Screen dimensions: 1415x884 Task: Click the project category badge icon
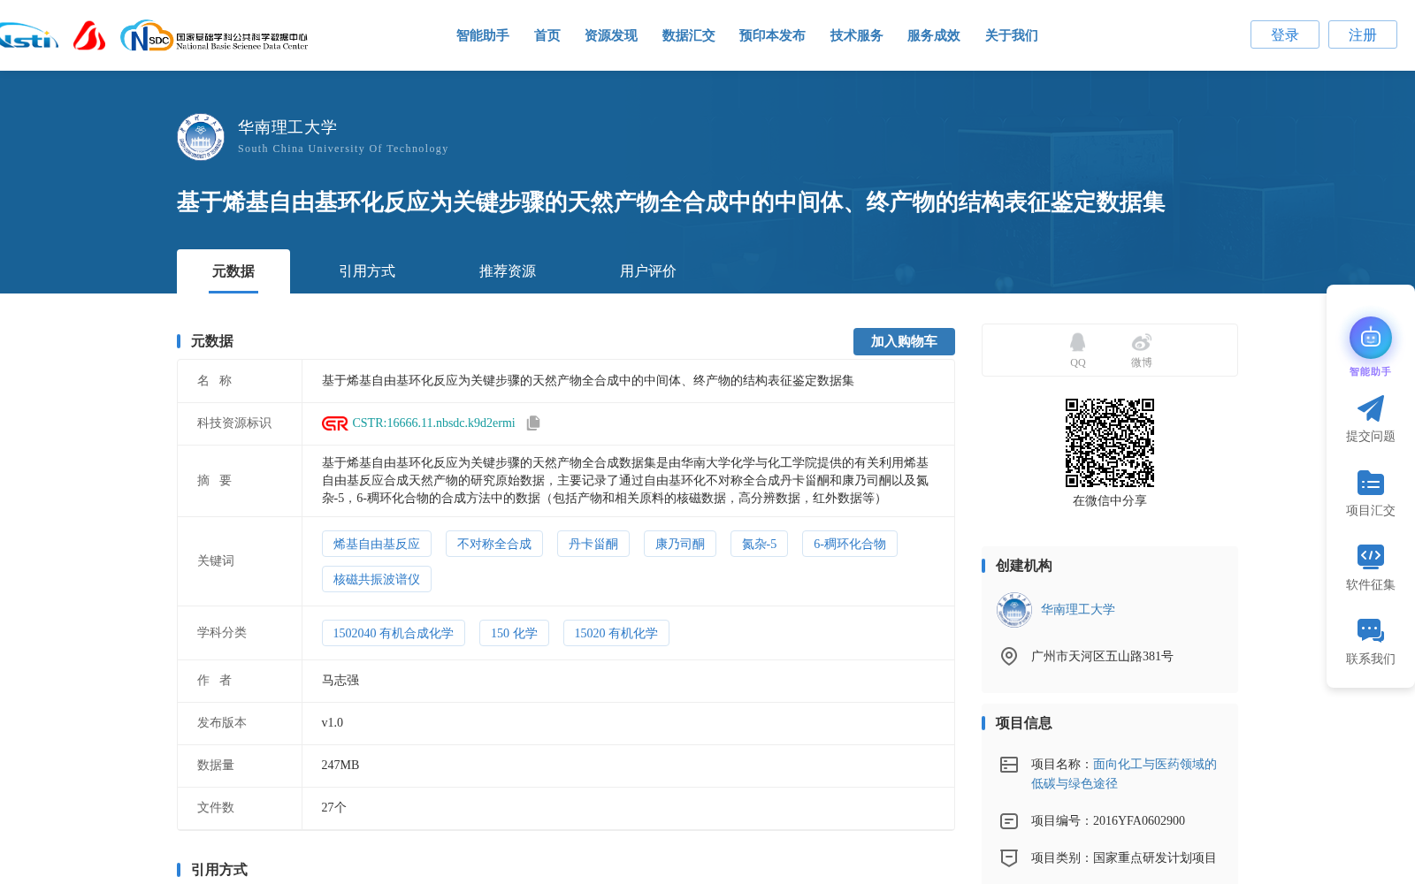point(1009,857)
